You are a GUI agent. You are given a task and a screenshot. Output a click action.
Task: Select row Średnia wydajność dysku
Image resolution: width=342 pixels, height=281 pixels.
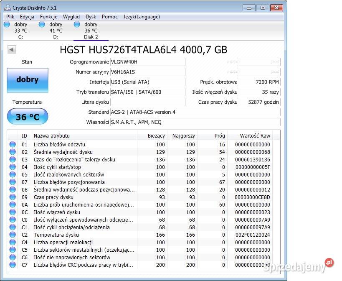[x=140, y=152]
